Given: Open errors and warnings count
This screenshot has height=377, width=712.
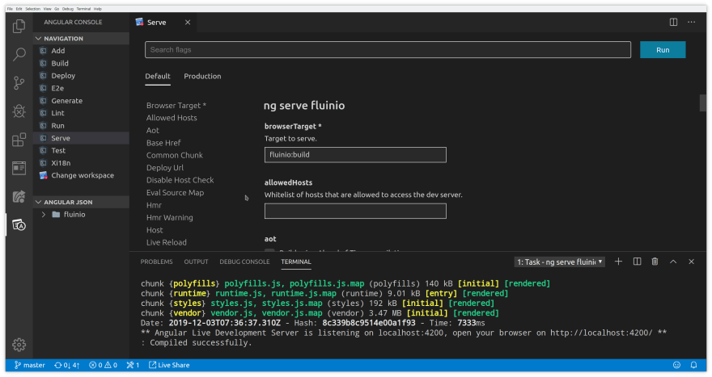Looking at the screenshot, I should [x=103, y=365].
